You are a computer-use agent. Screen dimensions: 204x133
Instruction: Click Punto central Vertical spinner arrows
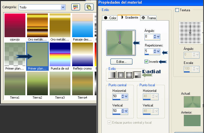[x=123, y=111]
